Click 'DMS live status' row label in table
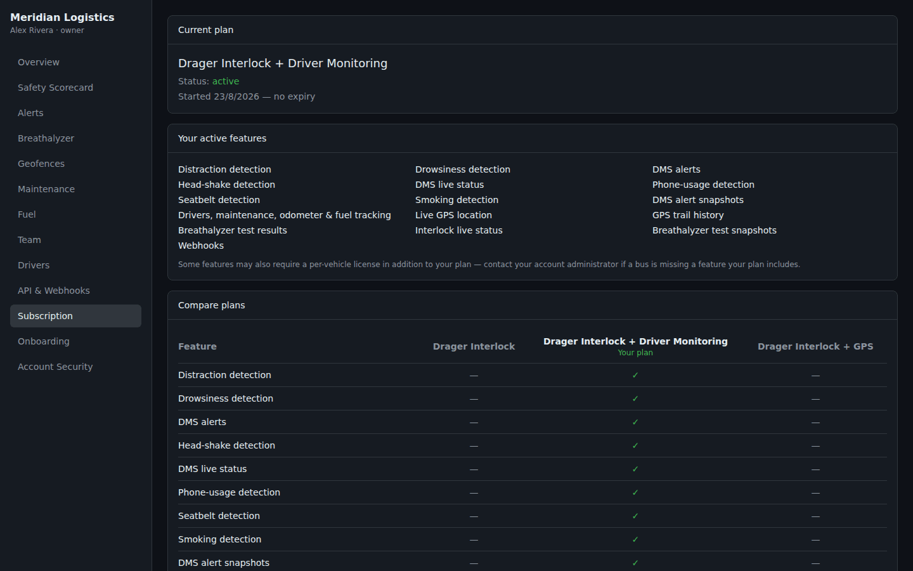The image size is (913, 571). coord(212,469)
